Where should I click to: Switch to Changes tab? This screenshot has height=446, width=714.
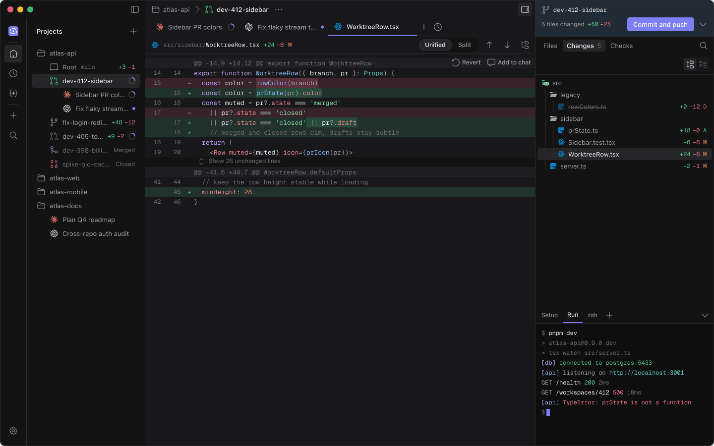pos(584,46)
